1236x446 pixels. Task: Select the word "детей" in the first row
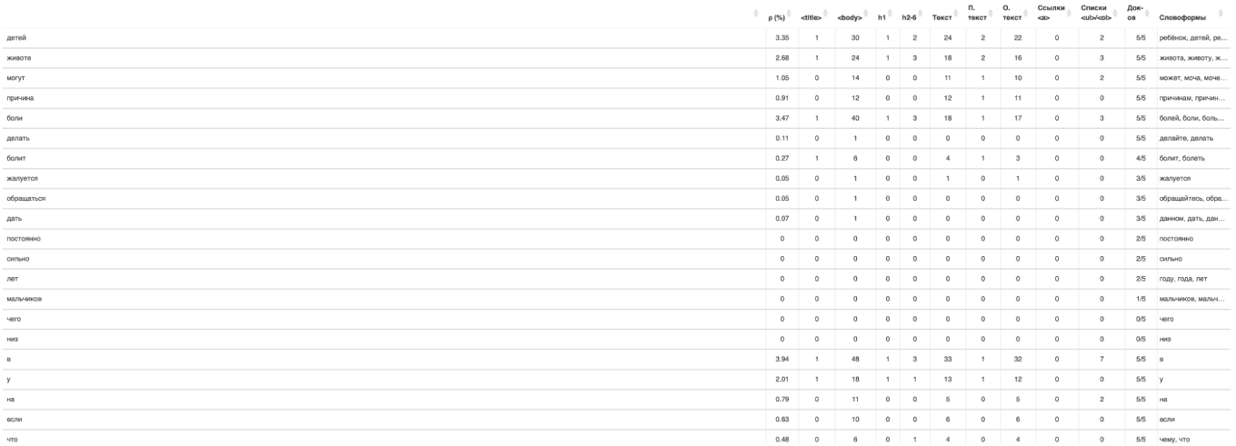[16, 38]
